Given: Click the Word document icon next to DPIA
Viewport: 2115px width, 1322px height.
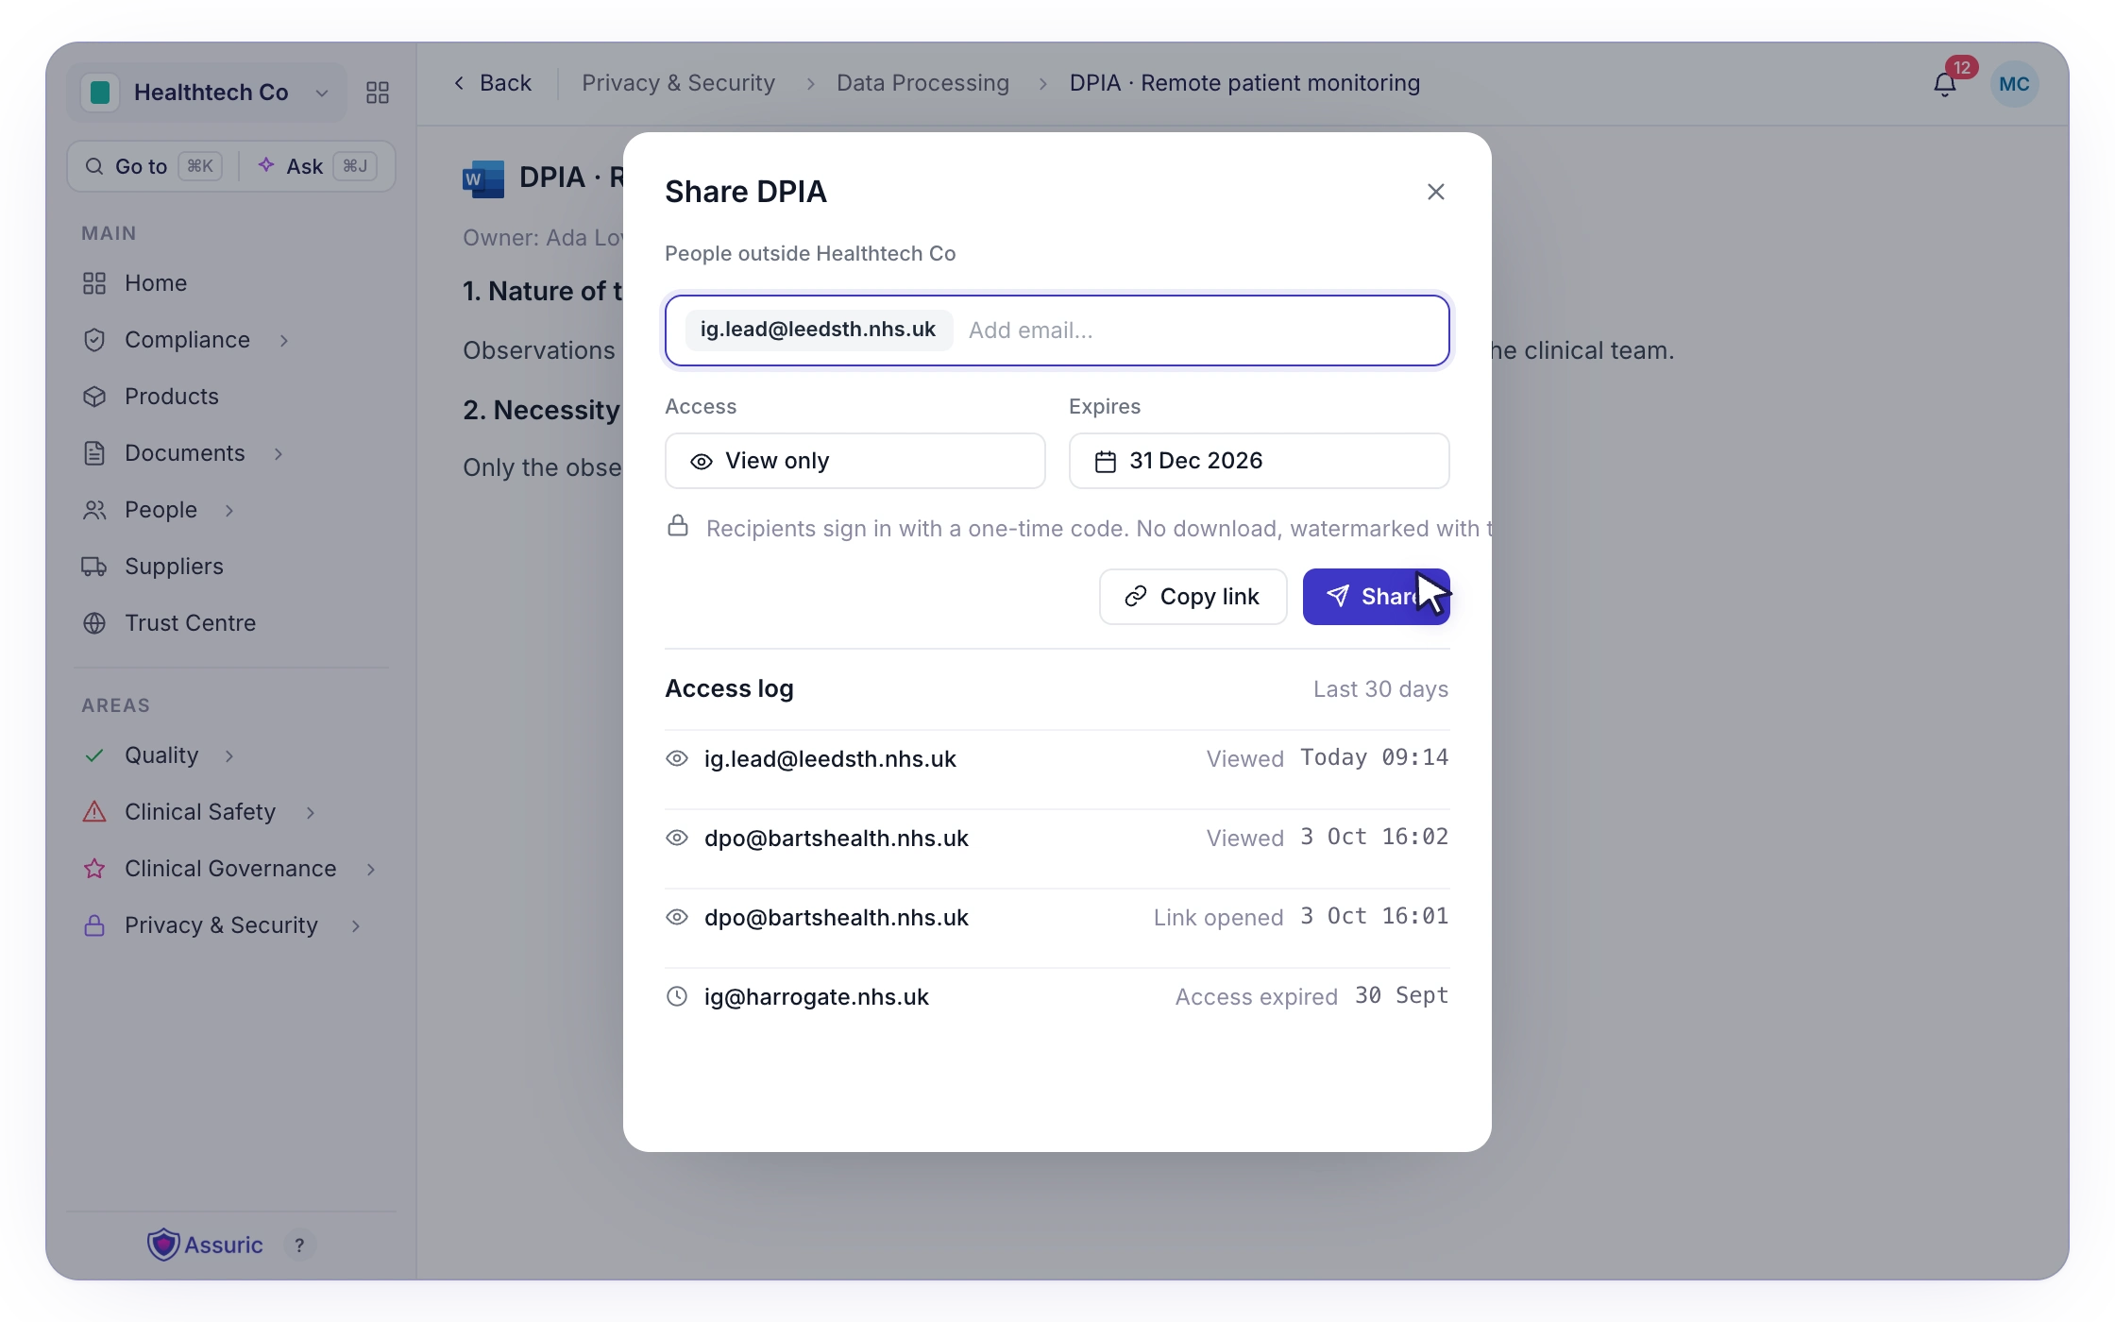Looking at the screenshot, I should point(483,178).
